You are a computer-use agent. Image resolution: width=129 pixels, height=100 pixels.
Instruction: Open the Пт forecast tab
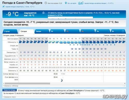57,31
